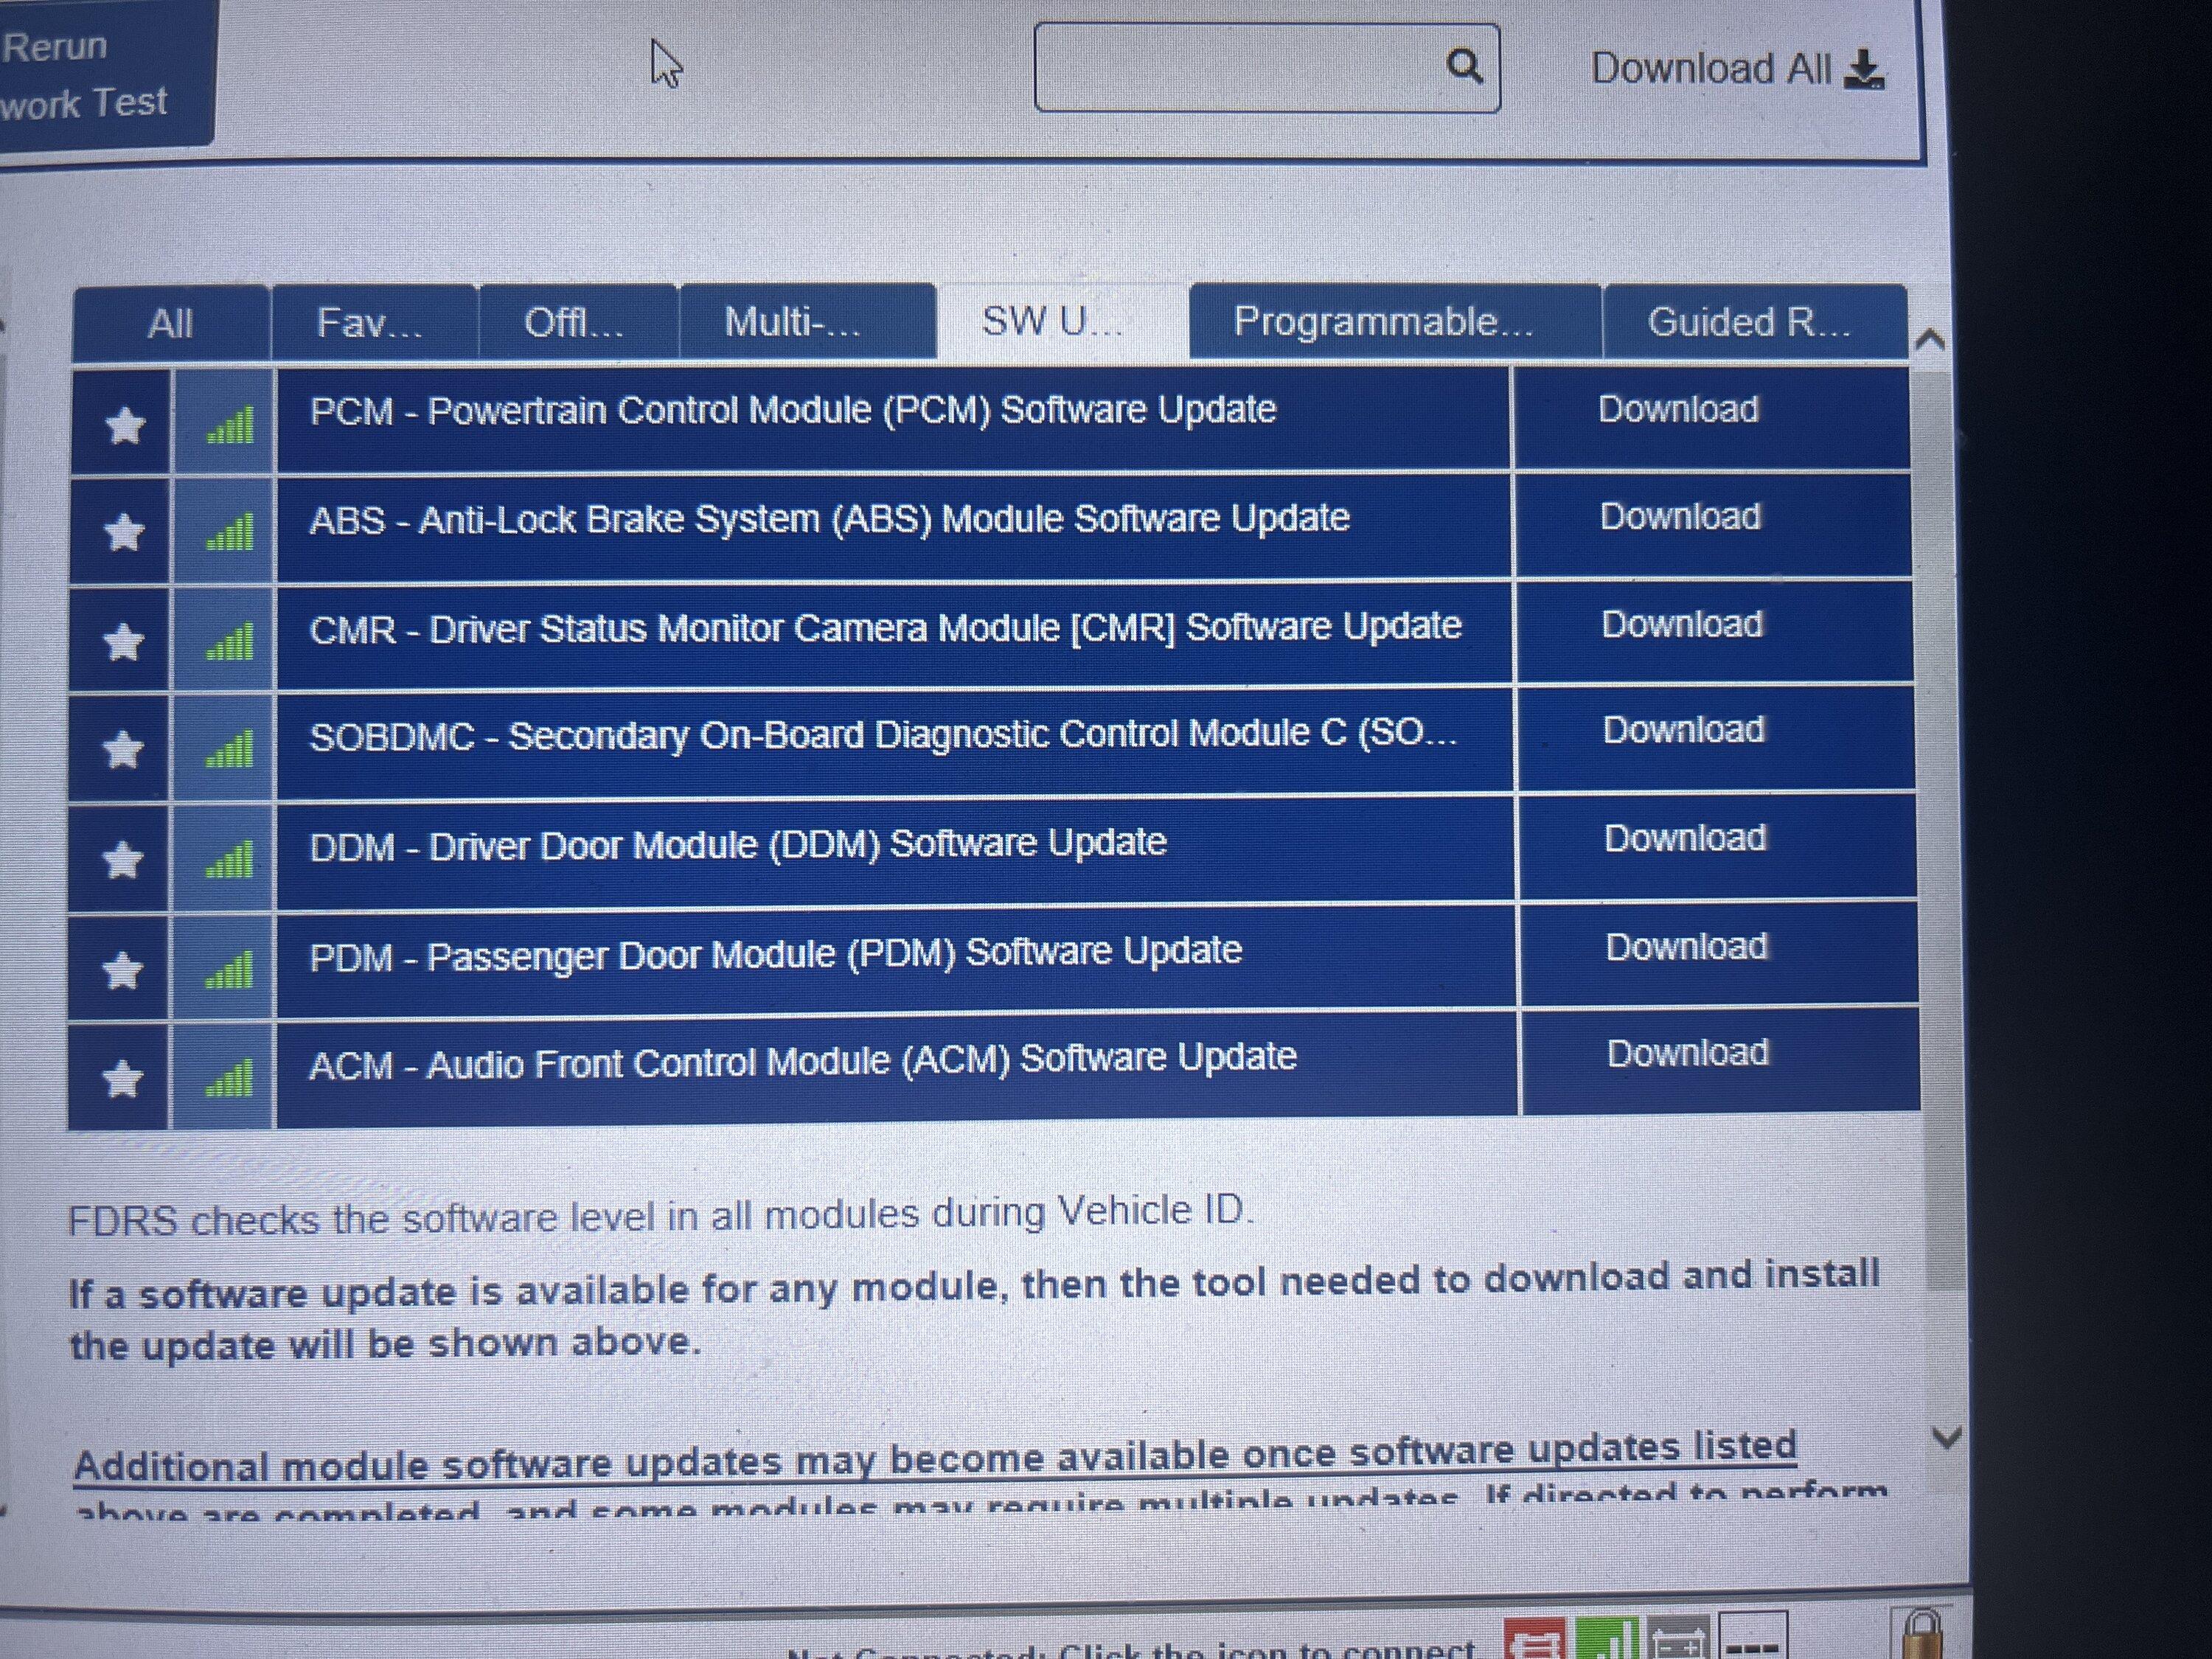
Task: Click the signal bars icon in PCM row
Action: pos(229,425)
